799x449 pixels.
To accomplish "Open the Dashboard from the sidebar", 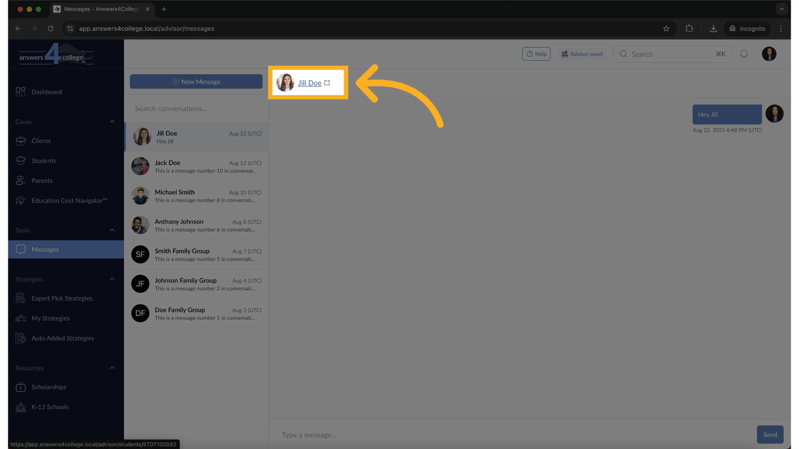I will [46, 92].
